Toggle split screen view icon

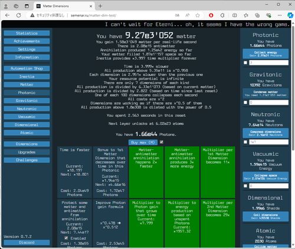pos(234,15)
